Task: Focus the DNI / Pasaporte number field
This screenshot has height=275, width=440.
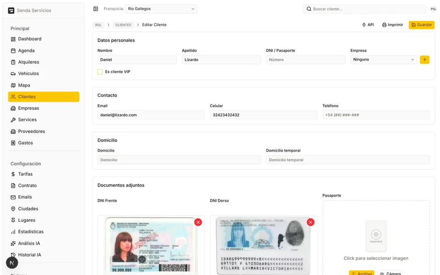Action: point(305,60)
